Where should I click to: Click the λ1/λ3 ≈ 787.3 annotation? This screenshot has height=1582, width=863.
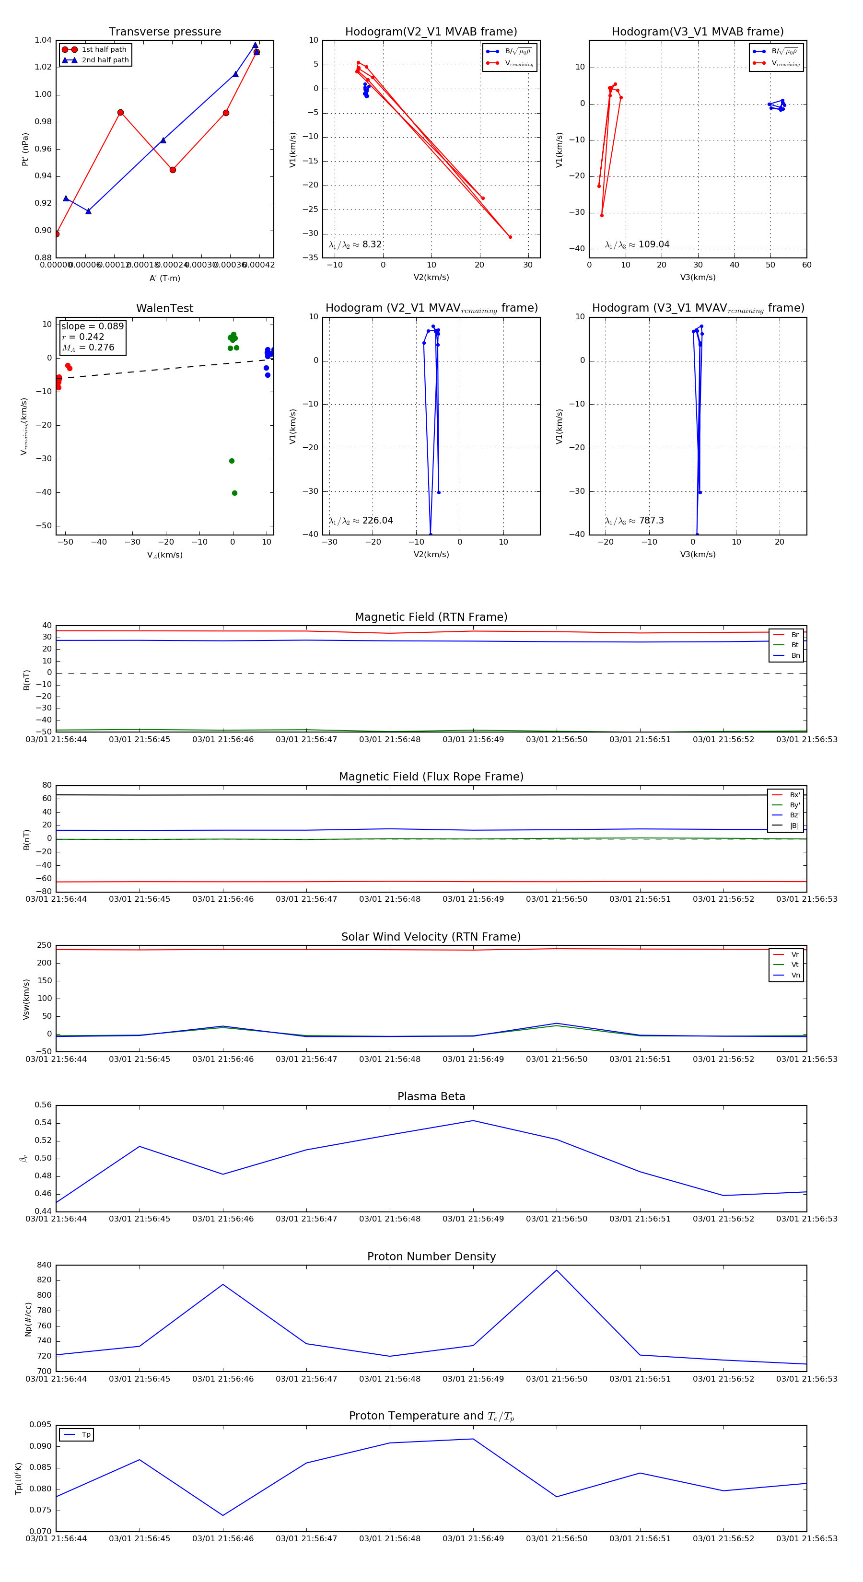[x=634, y=521]
